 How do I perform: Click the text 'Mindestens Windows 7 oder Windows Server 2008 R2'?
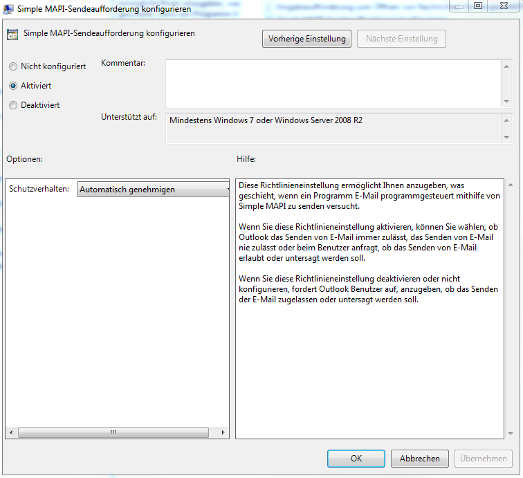coord(266,120)
